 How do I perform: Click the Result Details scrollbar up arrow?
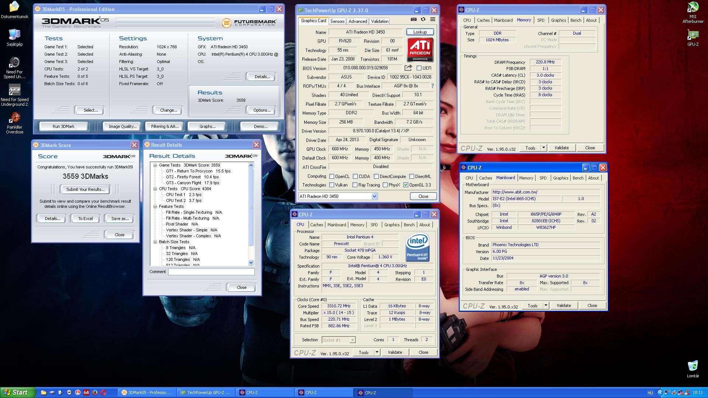[x=251, y=165]
